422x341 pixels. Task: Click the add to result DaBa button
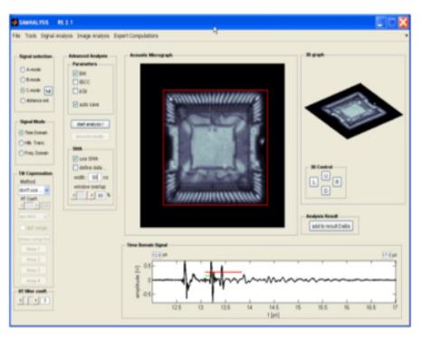pos(331,226)
